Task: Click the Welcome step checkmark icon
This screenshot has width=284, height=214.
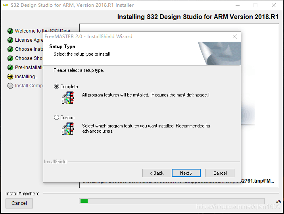Action: [x=10, y=31]
